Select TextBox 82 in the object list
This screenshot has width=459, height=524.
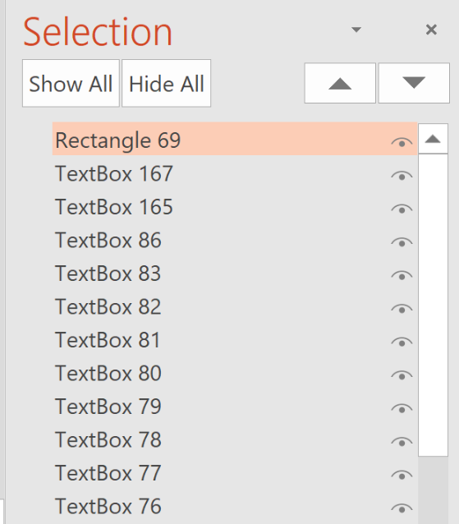[x=235, y=306]
